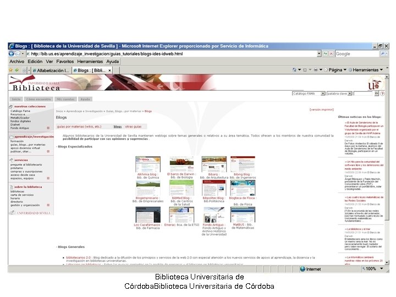Open the Ayuda site tab on the page

click(x=85, y=99)
